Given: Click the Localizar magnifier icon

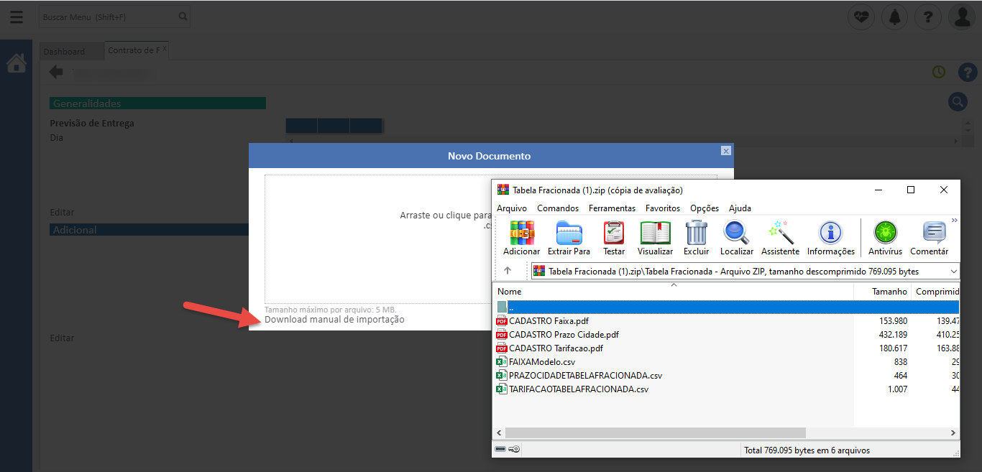Looking at the screenshot, I should 736,233.
